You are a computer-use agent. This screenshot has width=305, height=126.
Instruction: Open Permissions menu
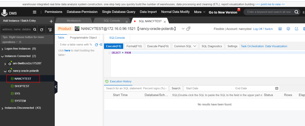(53, 12)
